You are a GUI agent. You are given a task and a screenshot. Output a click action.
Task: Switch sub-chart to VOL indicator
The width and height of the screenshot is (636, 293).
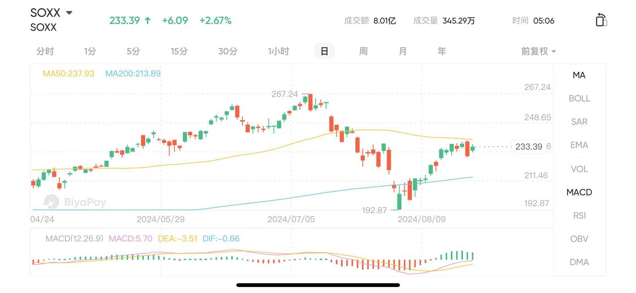579,169
